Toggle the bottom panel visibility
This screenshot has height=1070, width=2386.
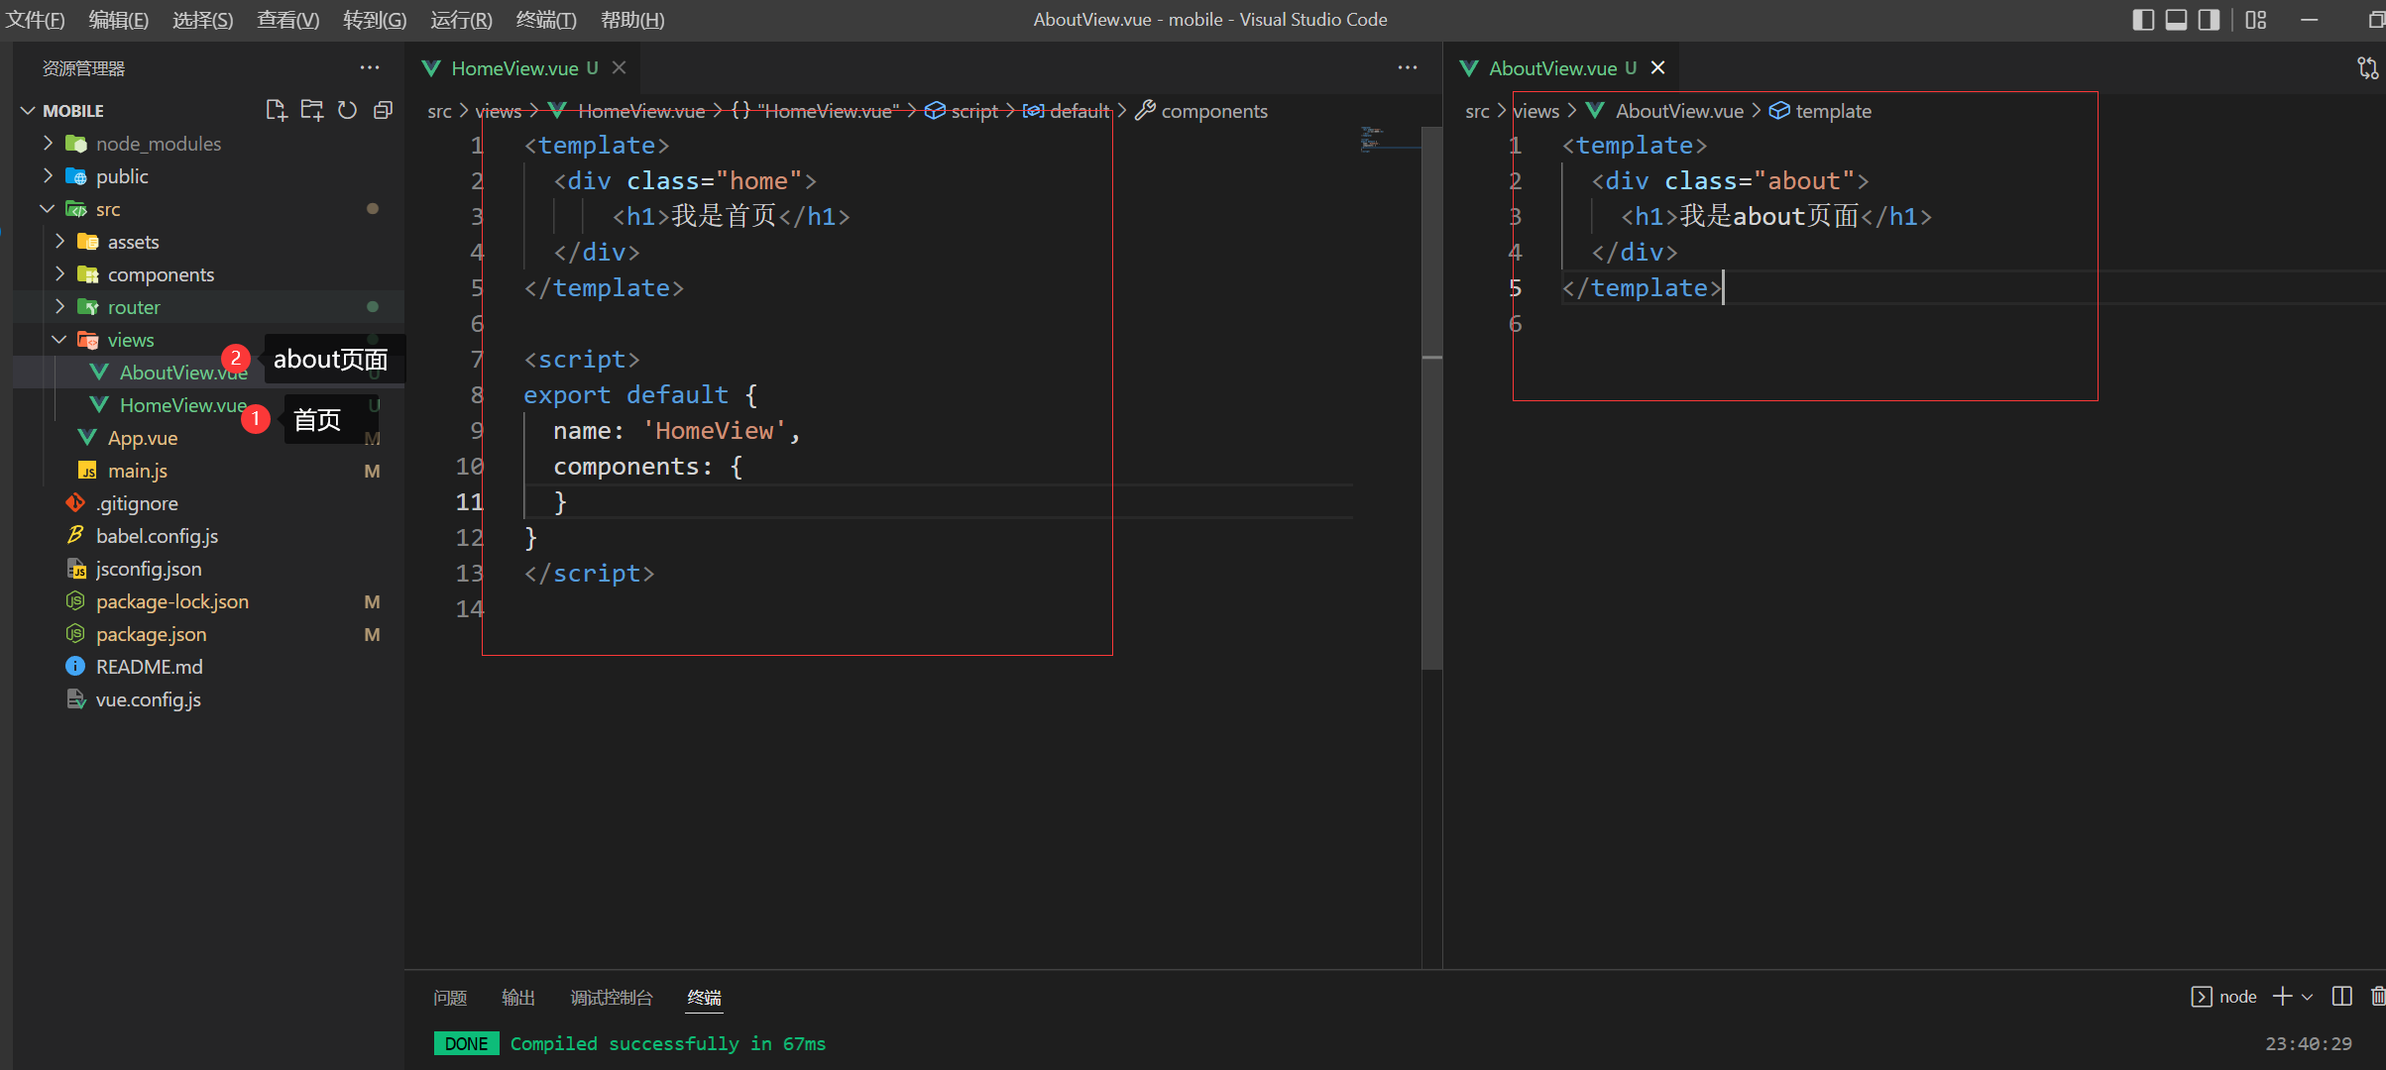click(x=2176, y=20)
